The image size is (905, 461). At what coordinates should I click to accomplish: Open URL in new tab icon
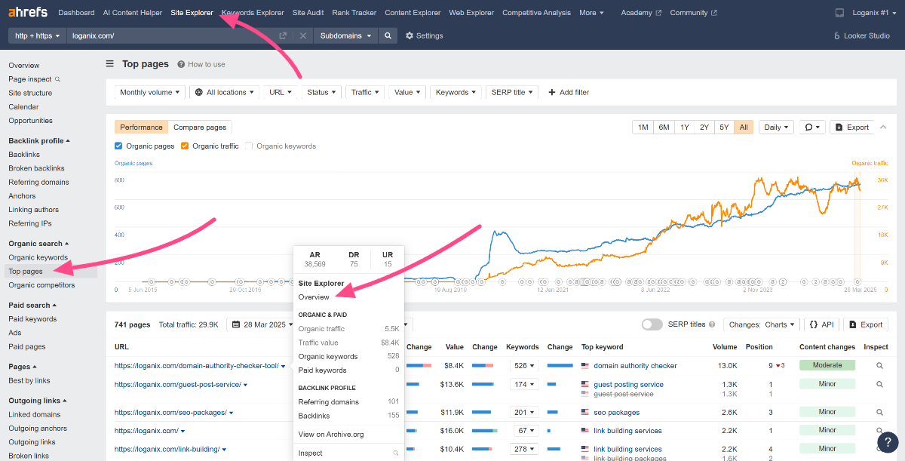pyautogui.click(x=283, y=35)
